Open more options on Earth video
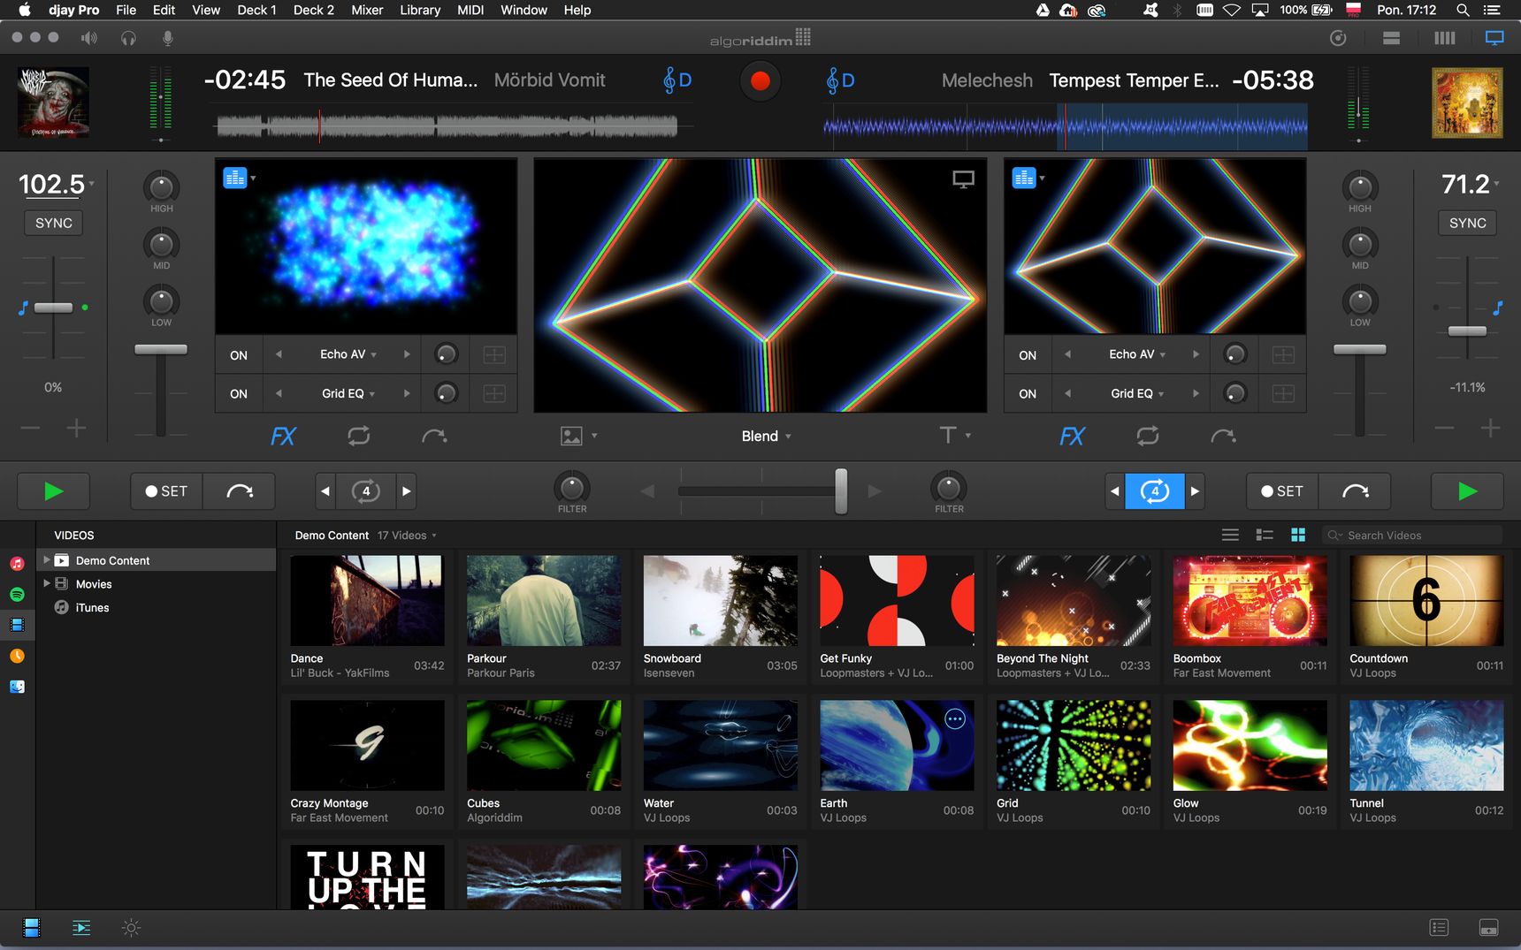Viewport: 1521px width, 950px height. [x=955, y=719]
